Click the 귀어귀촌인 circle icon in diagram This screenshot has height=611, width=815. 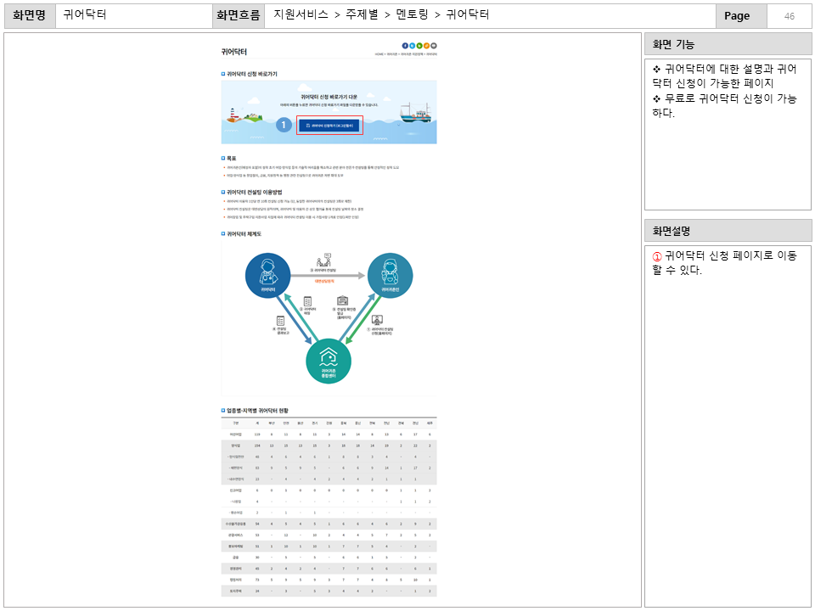[390, 274]
